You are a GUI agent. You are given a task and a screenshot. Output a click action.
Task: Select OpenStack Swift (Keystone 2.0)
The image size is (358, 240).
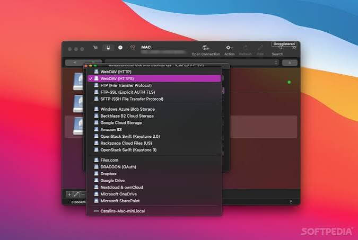pyautogui.click(x=154, y=137)
